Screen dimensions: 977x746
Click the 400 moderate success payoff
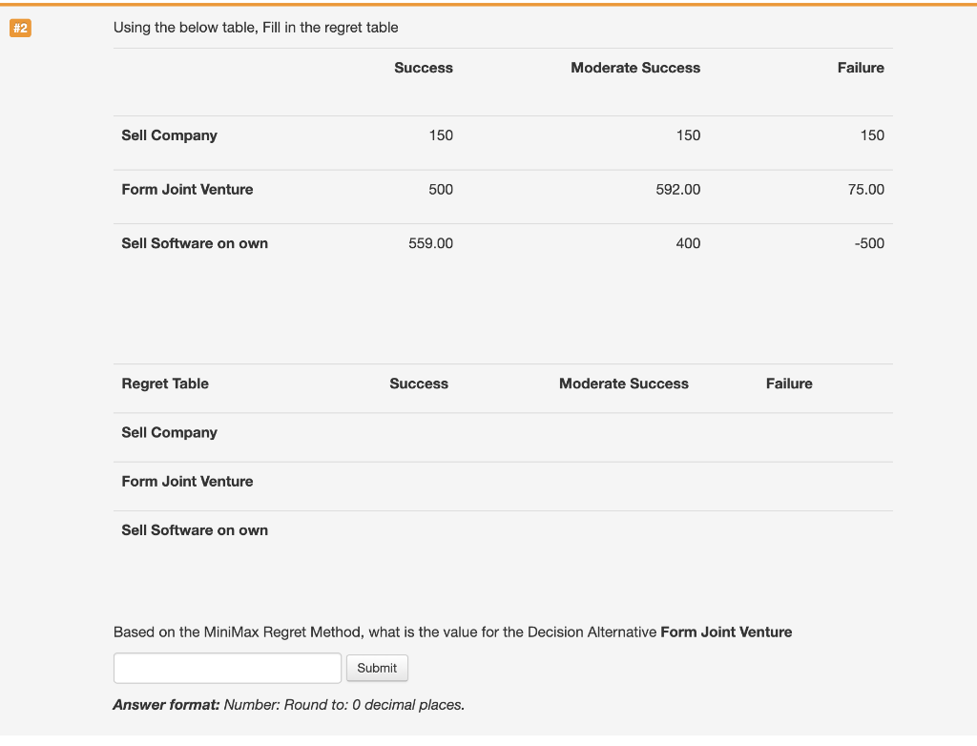[688, 243]
